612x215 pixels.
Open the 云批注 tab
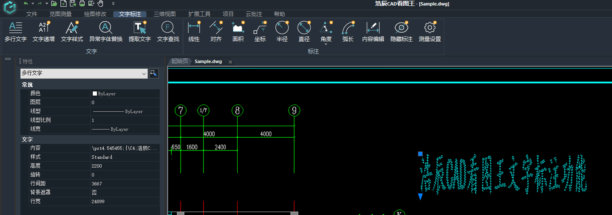[254, 14]
